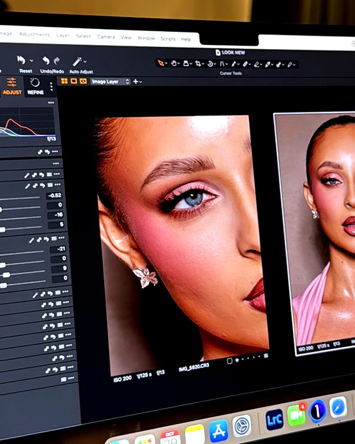The image size is (355, 444).
Task: Click the -18 value field
Action: [56, 215]
